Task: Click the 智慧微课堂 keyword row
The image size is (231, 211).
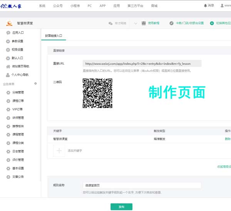Action: (139, 139)
